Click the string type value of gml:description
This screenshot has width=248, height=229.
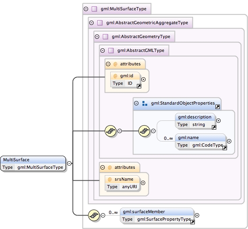pos(199,125)
